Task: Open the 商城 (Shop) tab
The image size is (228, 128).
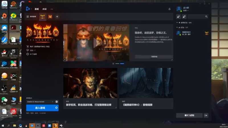Action: [44, 9]
